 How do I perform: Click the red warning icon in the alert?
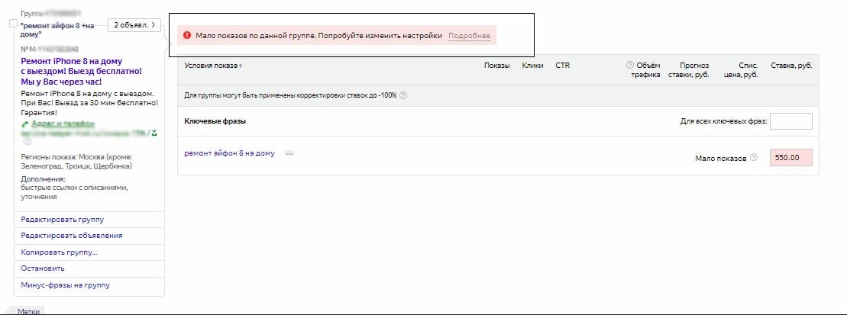point(187,36)
